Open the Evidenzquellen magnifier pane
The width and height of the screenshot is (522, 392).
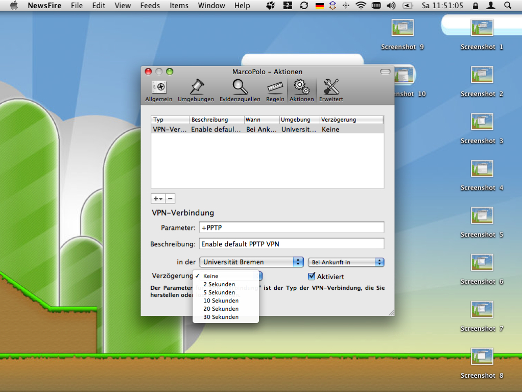(x=240, y=90)
